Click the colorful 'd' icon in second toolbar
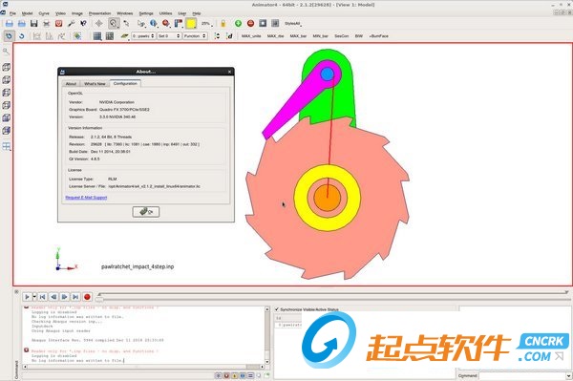 click(229, 35)
